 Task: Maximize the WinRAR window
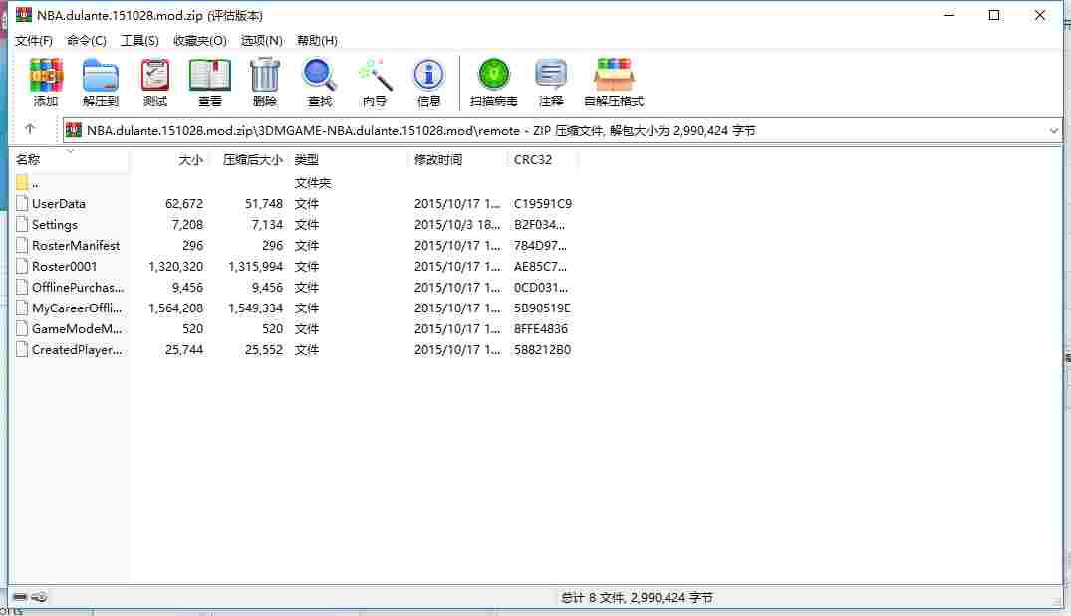(994, 14)
